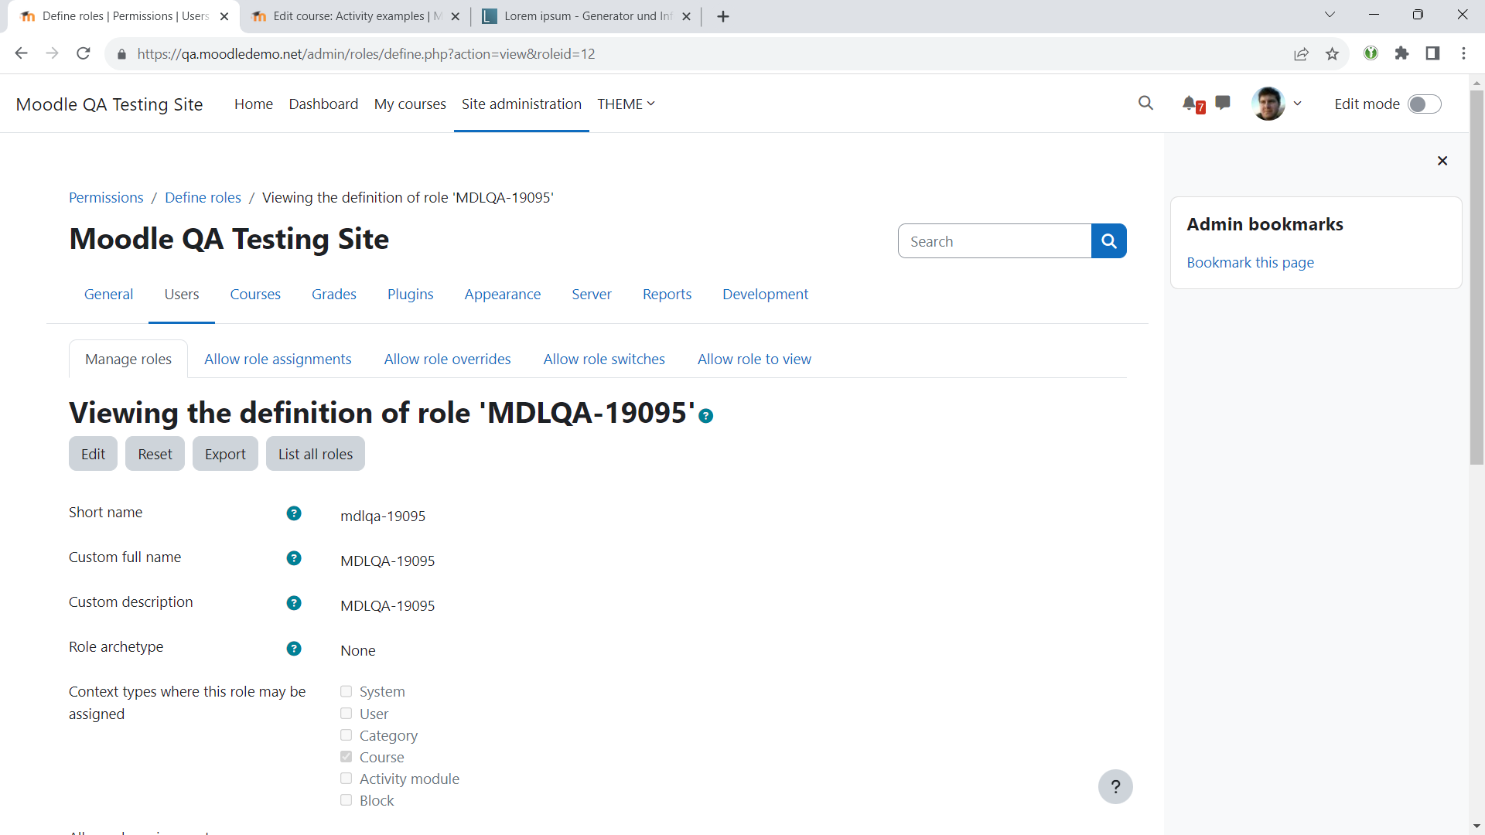This screenshot has width=1485, height=835.
Task: Open the Home navigation item
Action: pos(254,104)
